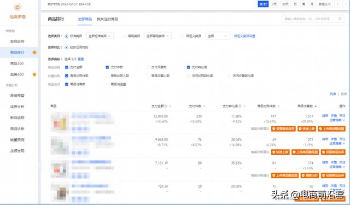Uncheck the 商品加购件数 metric checkbox
The width and height of the screenshot is (350, 205).
[x=67, y=76]
